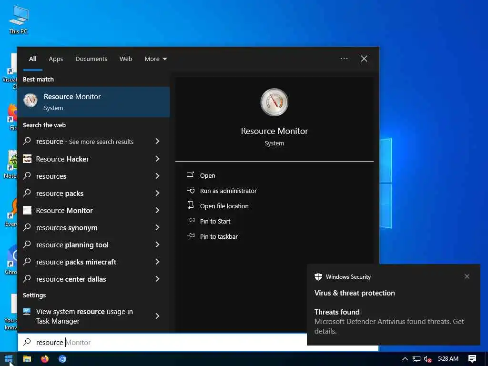
Task: Click 'Virus & threat protection' heading
Action: (x=355, y=293)
